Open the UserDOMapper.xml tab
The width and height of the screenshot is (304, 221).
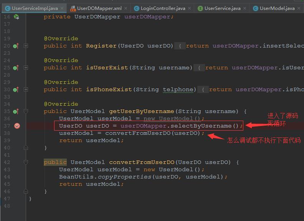99,8
